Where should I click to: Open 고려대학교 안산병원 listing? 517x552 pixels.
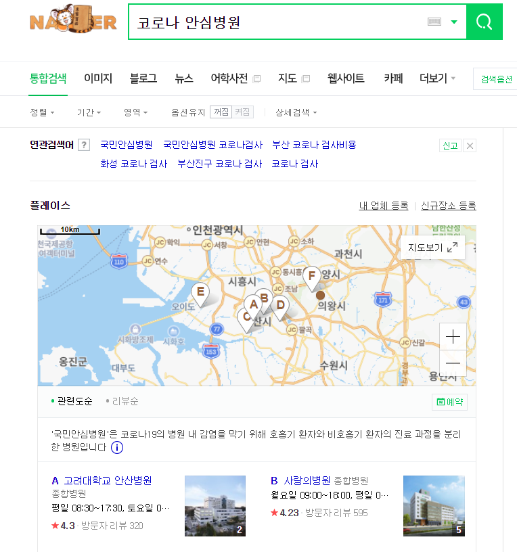(x=108, y=480)
